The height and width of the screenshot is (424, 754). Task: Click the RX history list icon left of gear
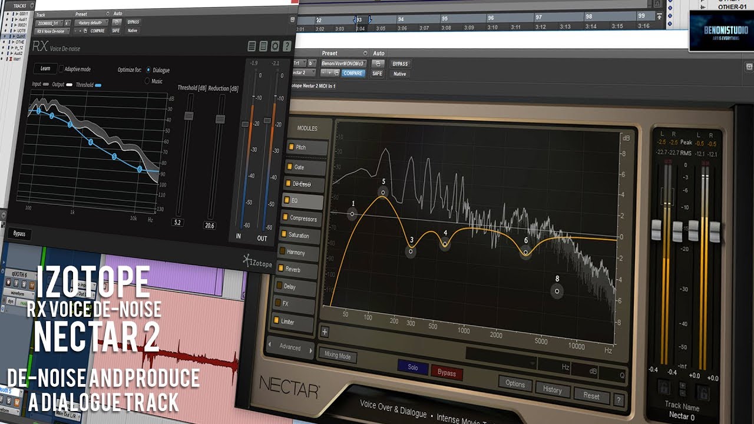(x=263, y=46)
